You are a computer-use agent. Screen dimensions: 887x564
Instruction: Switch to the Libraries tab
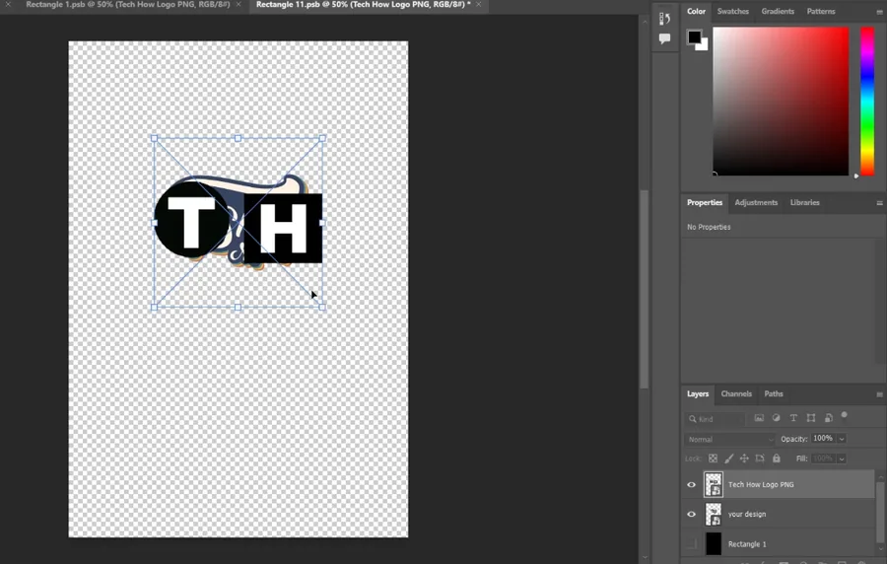point(804,202)
